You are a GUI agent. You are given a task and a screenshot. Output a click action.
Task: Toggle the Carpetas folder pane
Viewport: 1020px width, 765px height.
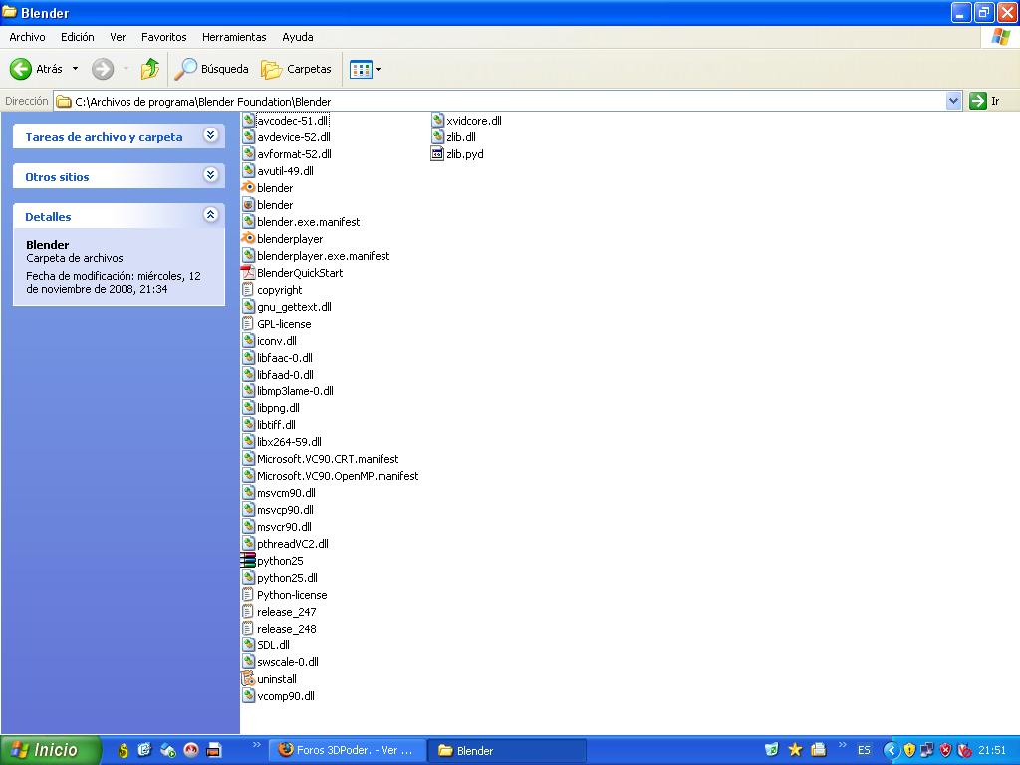coord(296,69)
